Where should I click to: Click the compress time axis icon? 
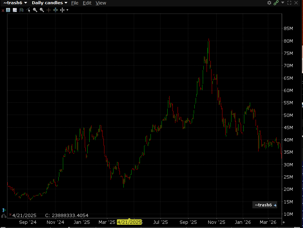click(x=62, y=10)
